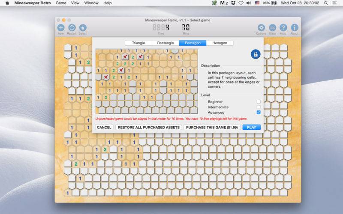The image size is (343, 214).
Task: Click the Adobe menu bar icon
Action: point(224,3)
